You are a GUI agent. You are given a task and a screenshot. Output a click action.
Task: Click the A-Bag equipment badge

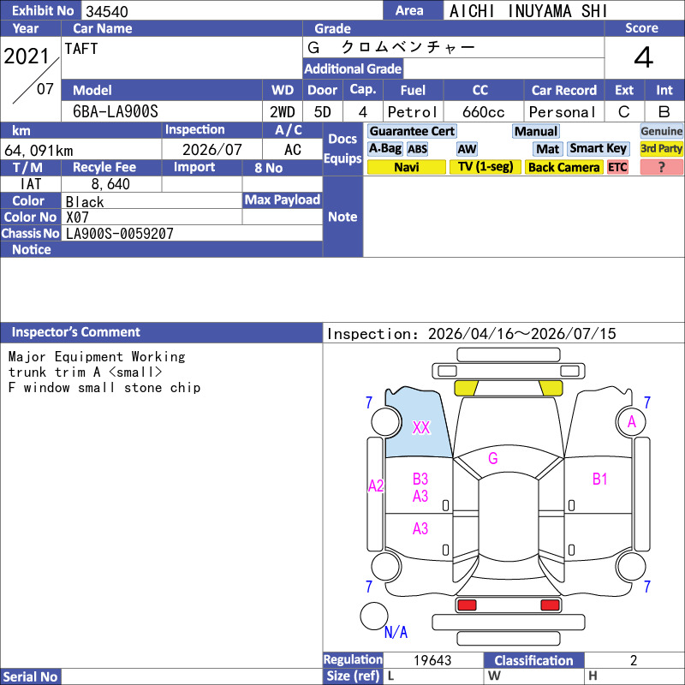[x=384, y=148]
